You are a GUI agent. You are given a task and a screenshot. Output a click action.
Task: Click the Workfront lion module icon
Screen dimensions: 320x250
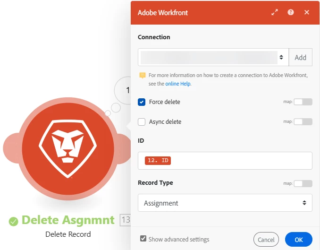tap(68, 149)
